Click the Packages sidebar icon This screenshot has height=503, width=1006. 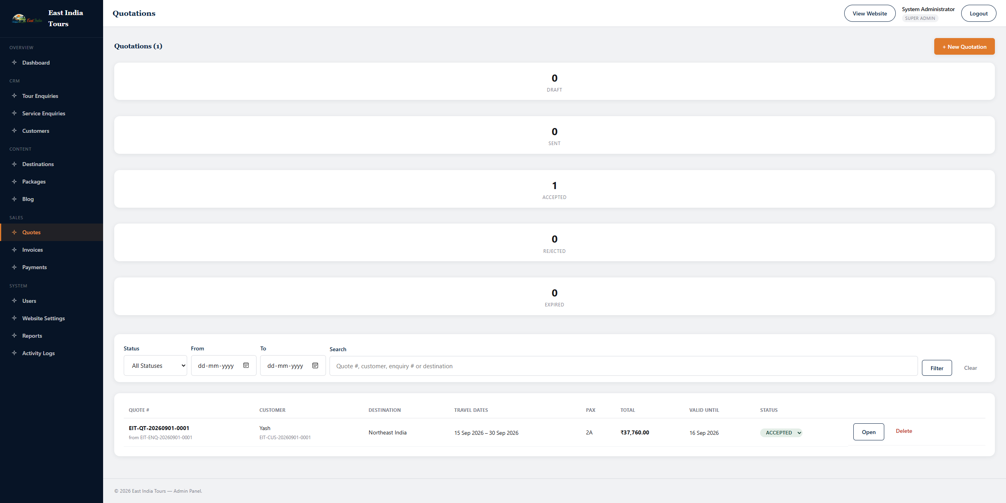coord(14,182)
